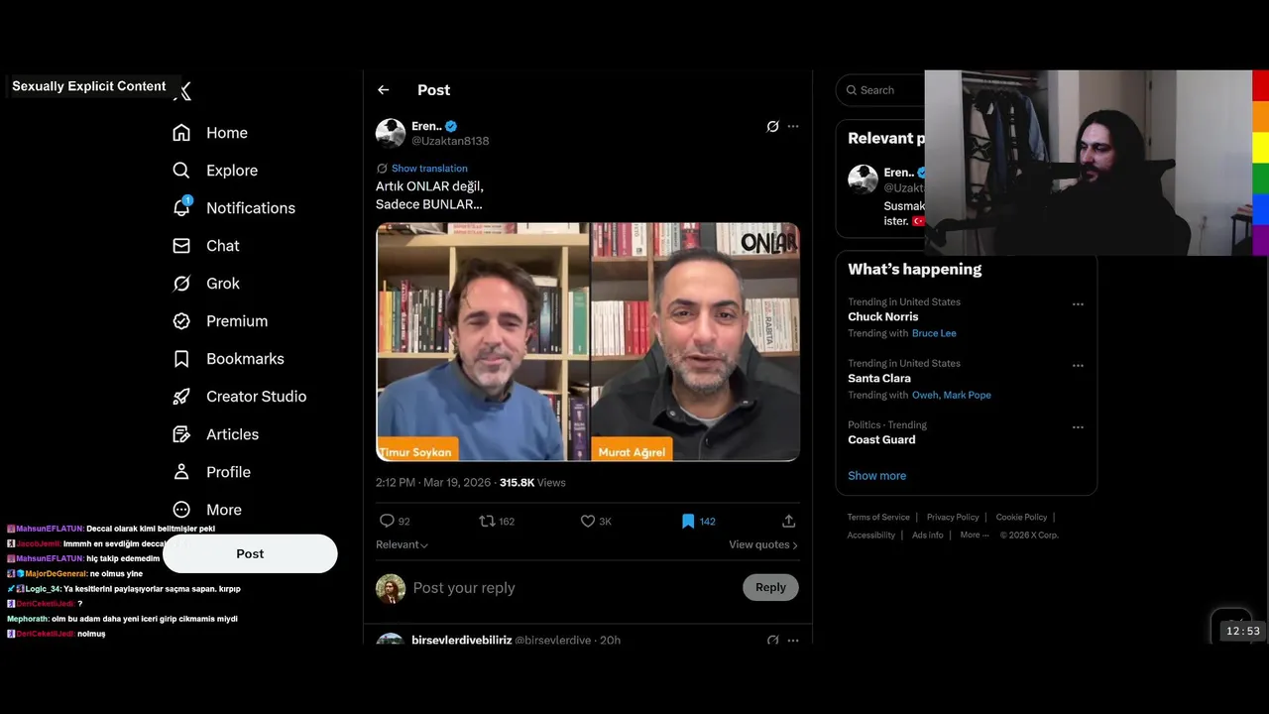Click the Oweh, Mark Pope link
Viewport: 1269px width, 714px height.
point(952,395)
